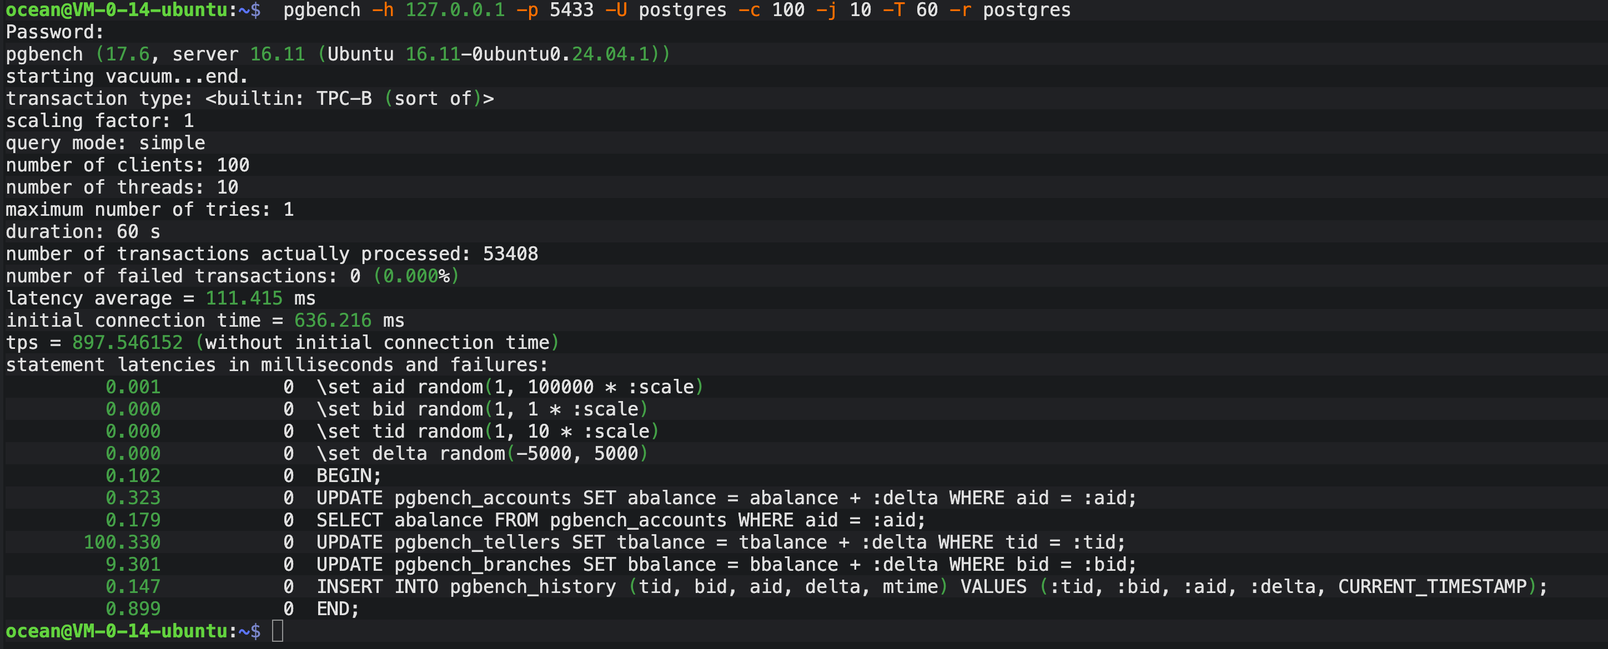Click the 100.330 latency on the tellers line
This screenshot has height=649, width=1608.
pos(122,542)
